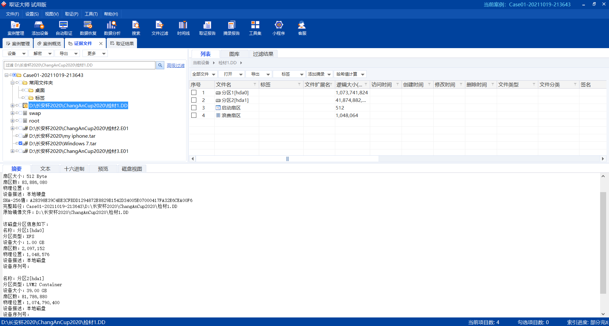Open the 小程序 toolbar icon
Image resolution: width=609 pixels, height=326 pixels.
click(x=278, y=28)
